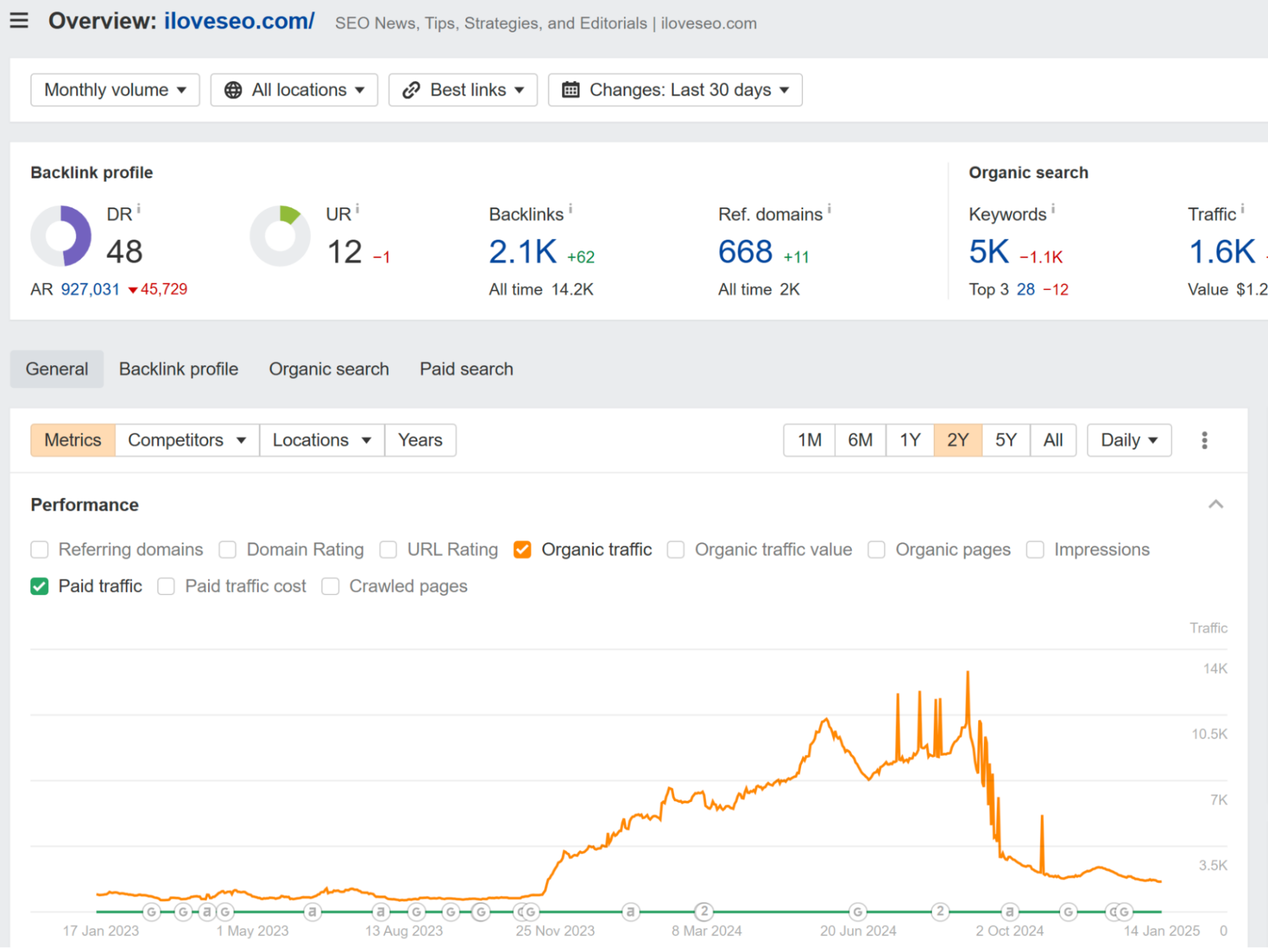
Task: Click the AR value 927,031
Action: pyautogui.click(x=90, y=289)
